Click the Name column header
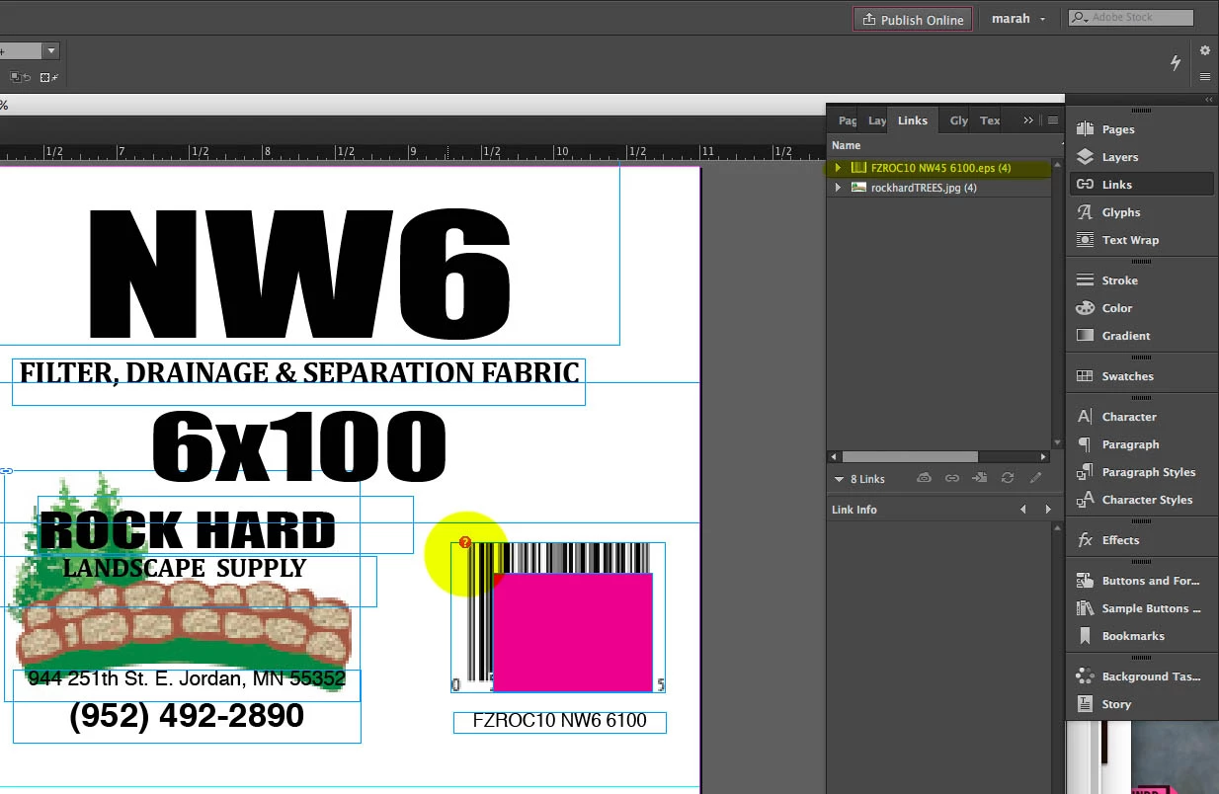 click(x=847, y=145)
